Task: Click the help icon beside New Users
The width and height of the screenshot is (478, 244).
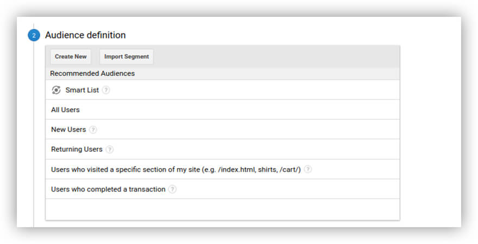Action: tap(93, 130)
